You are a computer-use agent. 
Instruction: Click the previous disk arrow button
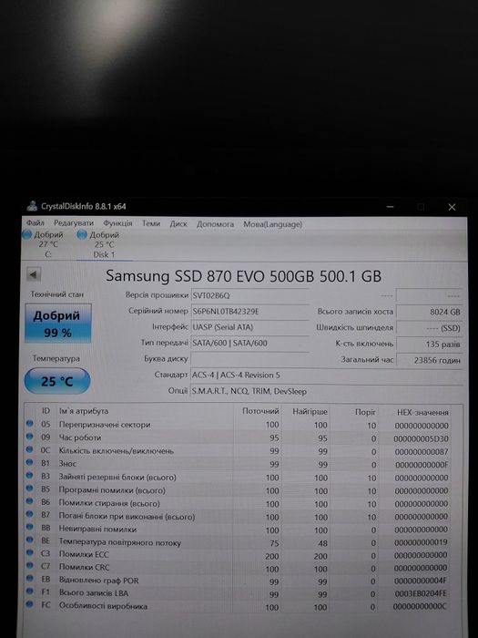tap(34, 274)
